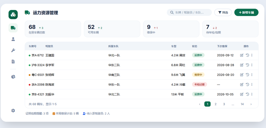The height and width of the screenshot is (128, 266).
Task: Click the 所属车队 column header
Action: coord(113,46)
